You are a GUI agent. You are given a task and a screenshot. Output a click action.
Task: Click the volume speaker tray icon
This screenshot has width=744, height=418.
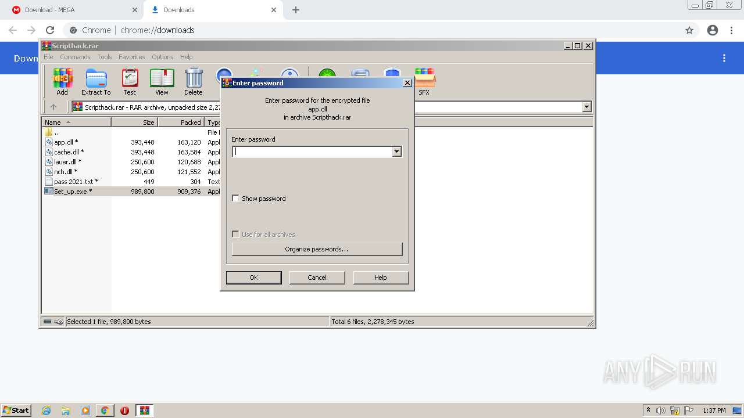661,410
